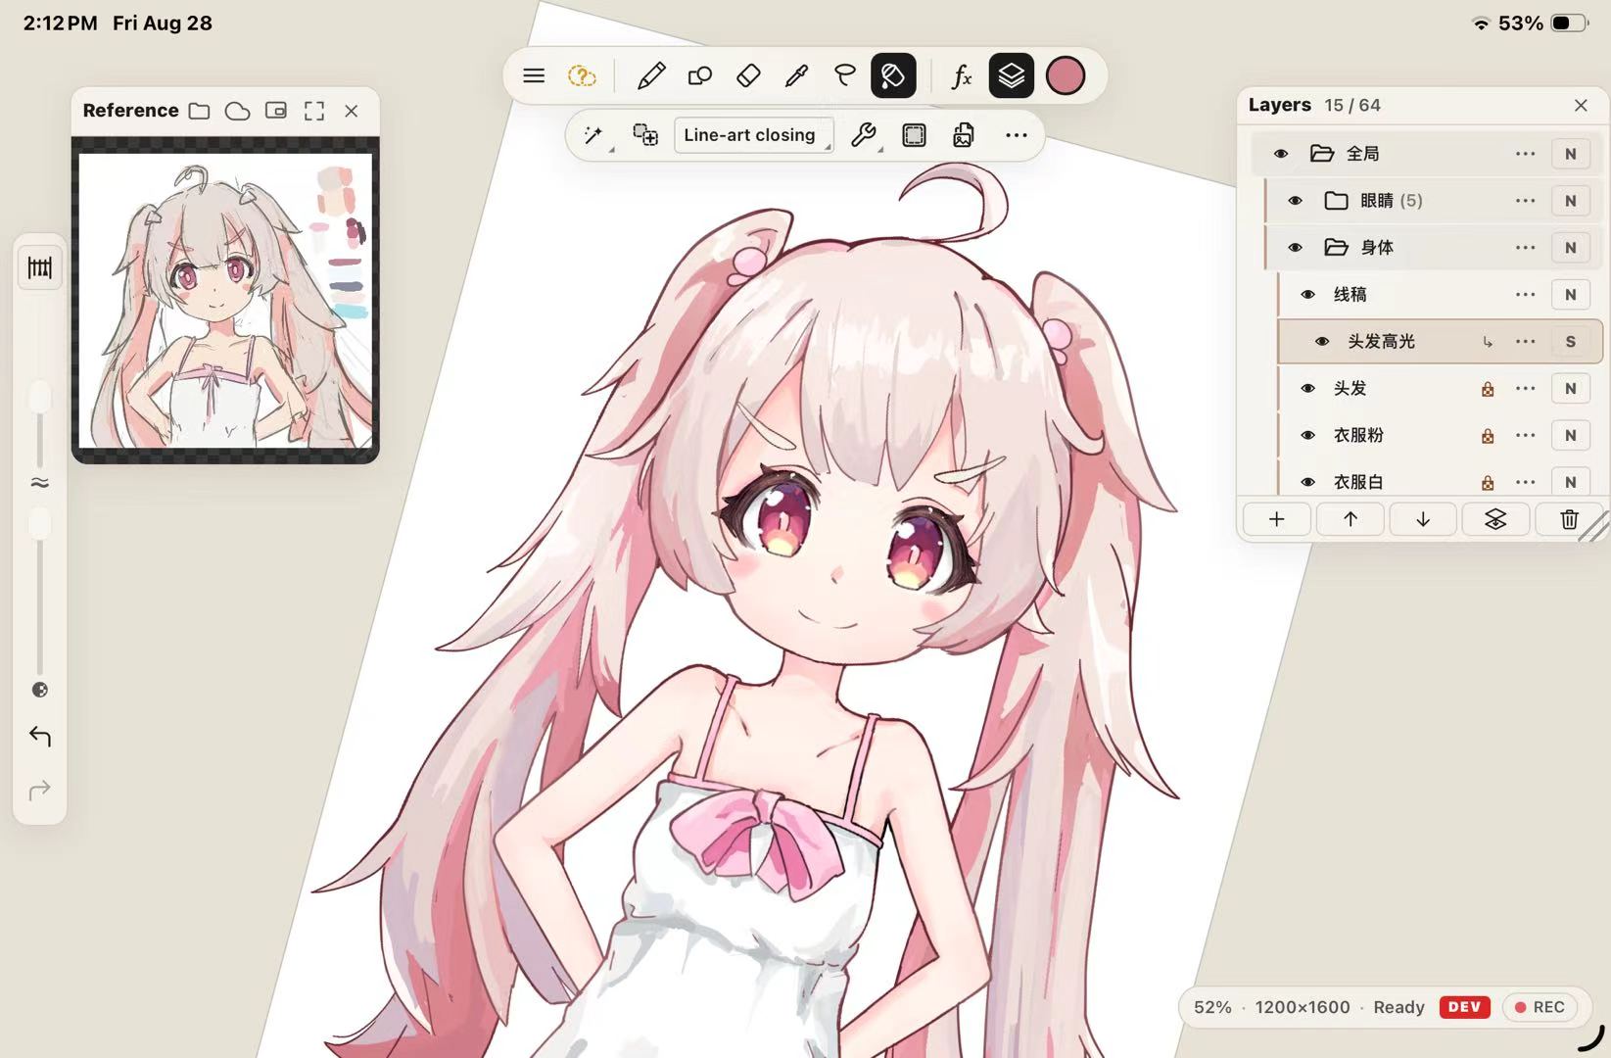Open options menu for 头发 layer
This screenshot has height=1058, width=1611.
pyautogui.click(x=1525, y=389)
